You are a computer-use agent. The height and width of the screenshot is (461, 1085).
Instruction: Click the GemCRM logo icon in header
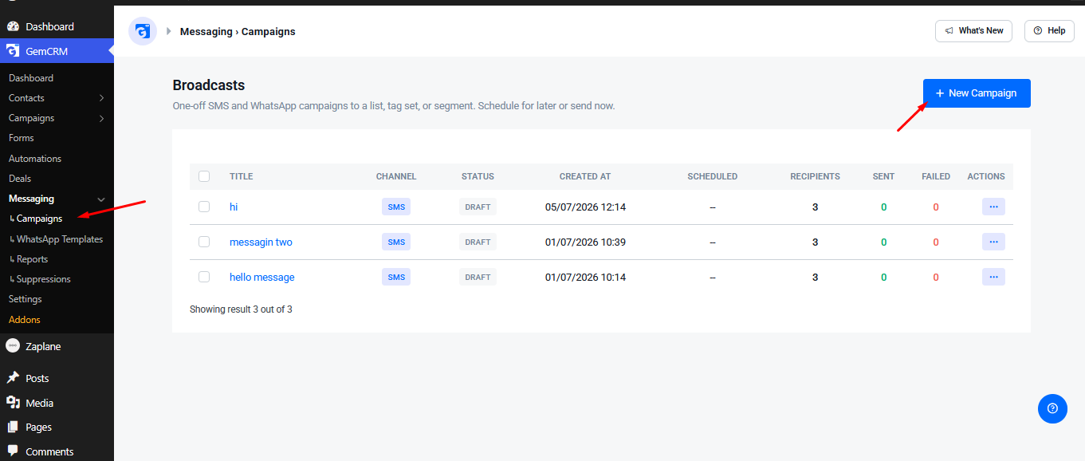pyautogui.click(x=143, y=31)
